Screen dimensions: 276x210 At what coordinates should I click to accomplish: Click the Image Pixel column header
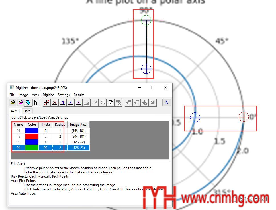(x=79, y=125)
